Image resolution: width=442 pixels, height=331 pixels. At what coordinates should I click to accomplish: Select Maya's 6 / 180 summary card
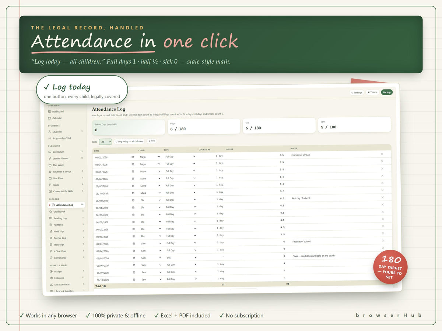(x=204, y=126)
